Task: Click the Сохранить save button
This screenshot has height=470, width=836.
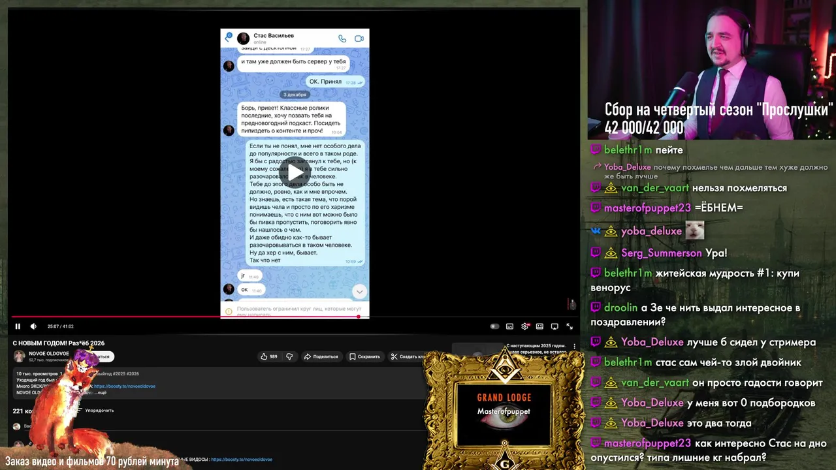Action: pos(364,356)
